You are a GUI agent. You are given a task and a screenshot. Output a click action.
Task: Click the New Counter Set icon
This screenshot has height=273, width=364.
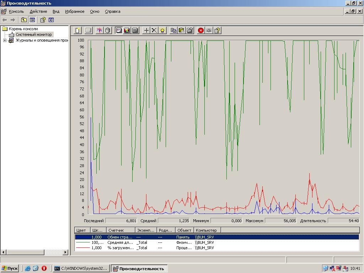pyautogui.click(x=77, y=31)
